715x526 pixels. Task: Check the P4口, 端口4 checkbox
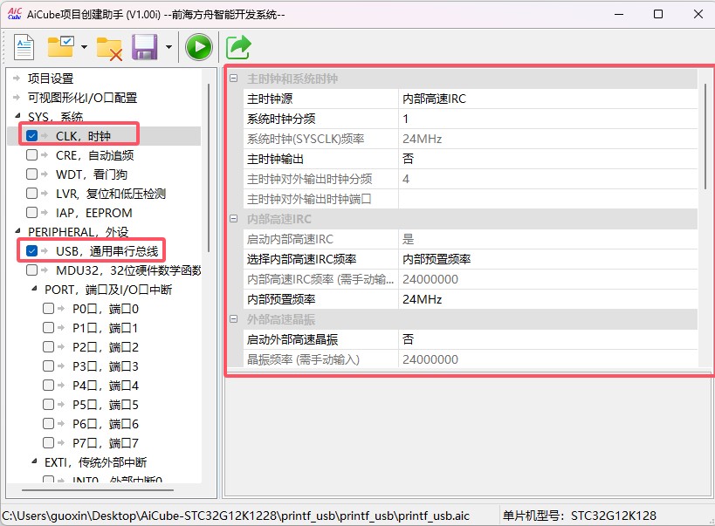(x=48, y=386)
